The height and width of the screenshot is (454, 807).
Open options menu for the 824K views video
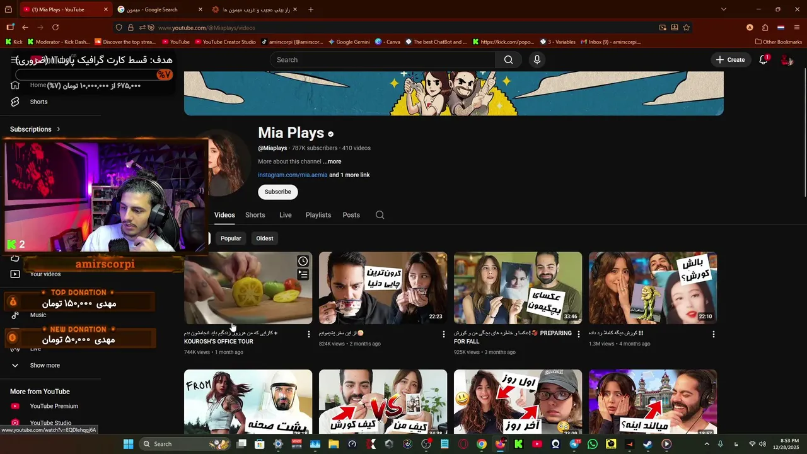click(444, 334)
